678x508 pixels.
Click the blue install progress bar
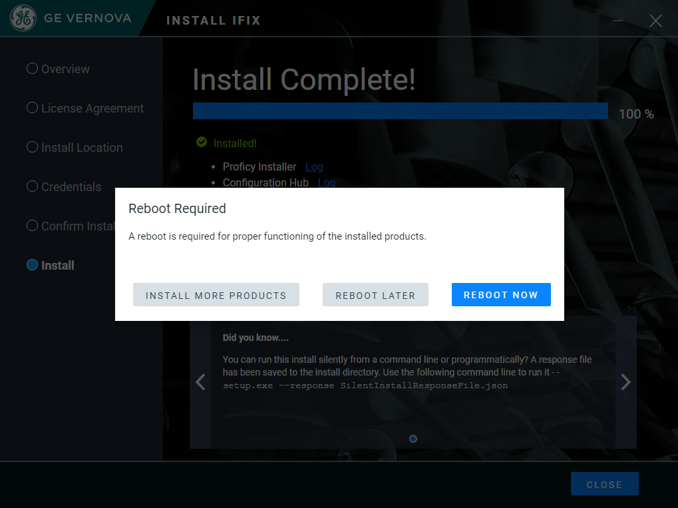click(x=401, y=111)
